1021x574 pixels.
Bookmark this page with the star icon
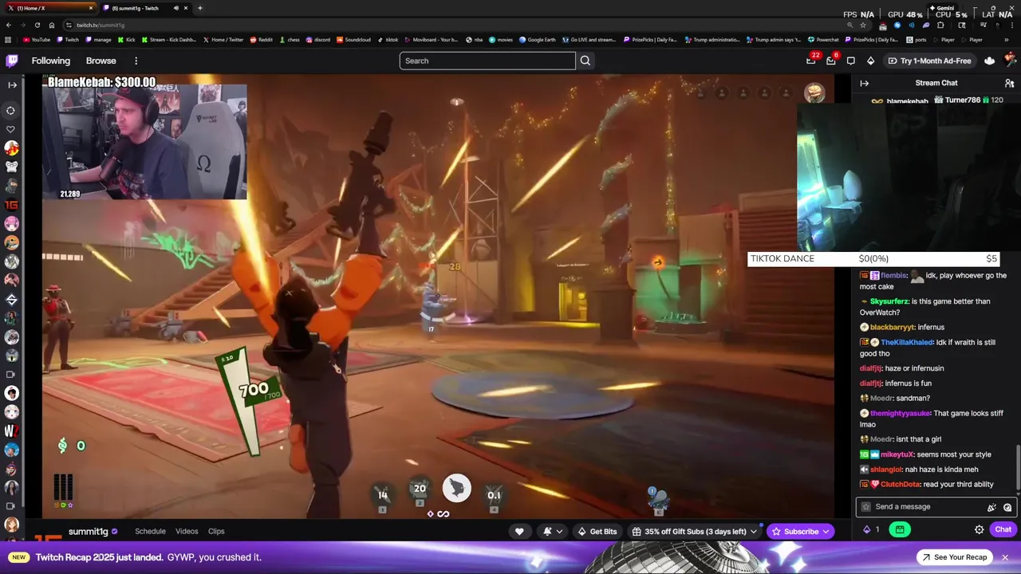tap(863, 25)
